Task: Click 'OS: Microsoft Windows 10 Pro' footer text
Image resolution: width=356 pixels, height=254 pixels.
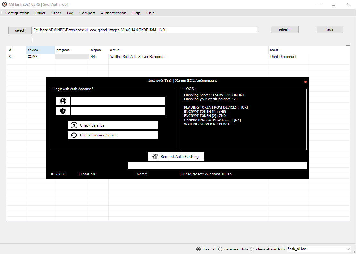Action: (x=206, y=174)
